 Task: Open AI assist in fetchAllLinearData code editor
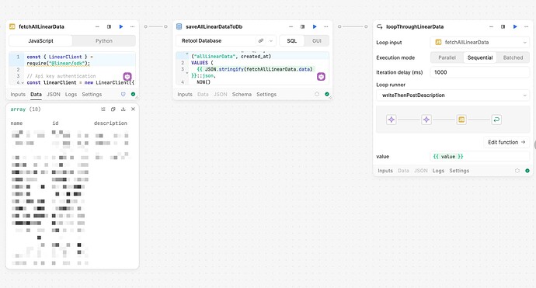[x=127, y=76]
